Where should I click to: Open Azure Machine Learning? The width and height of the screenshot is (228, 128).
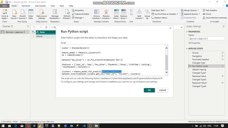click(214, 18)
